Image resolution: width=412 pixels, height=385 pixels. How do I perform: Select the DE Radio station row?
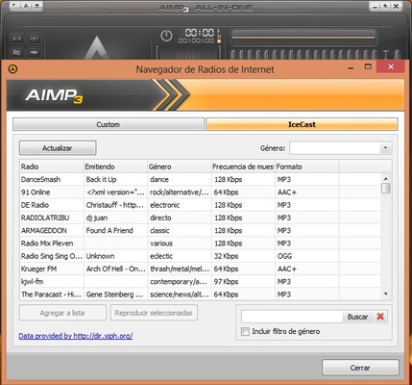pos(200,205)
